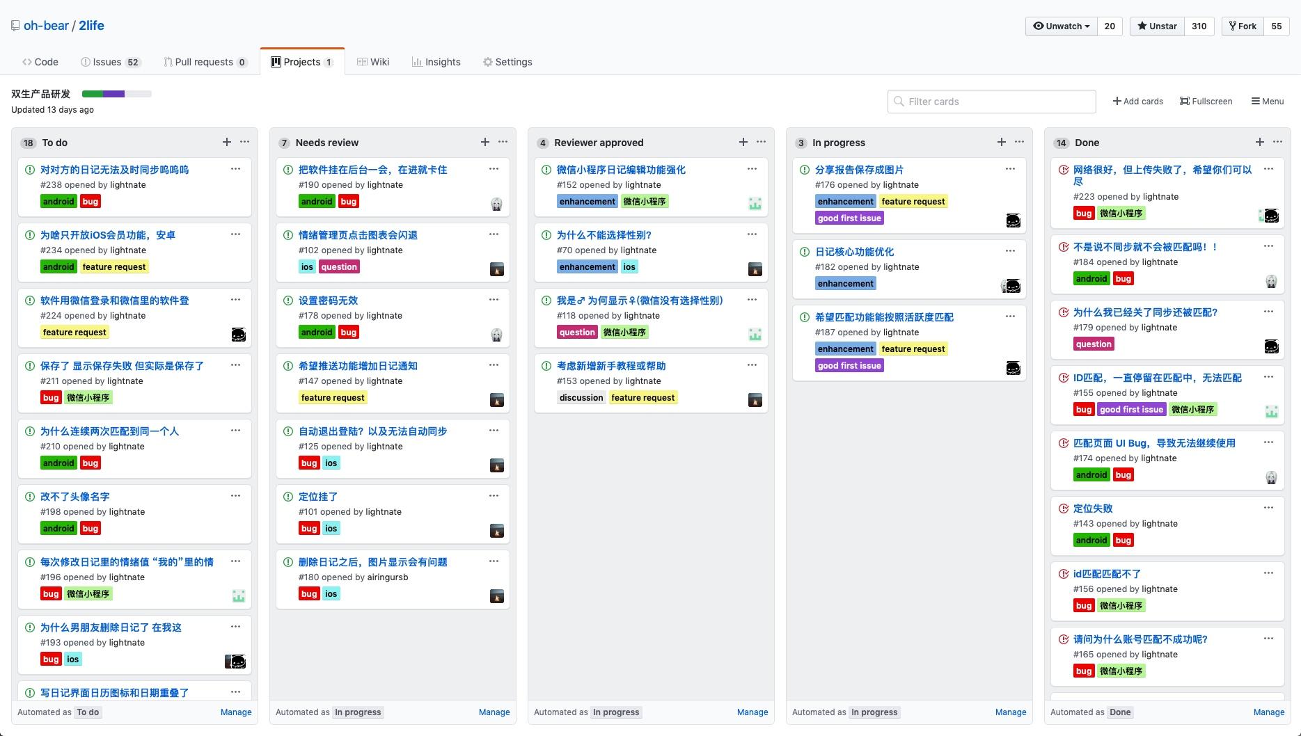
Task: Open the 2life repository link
Action: [91, 26]
